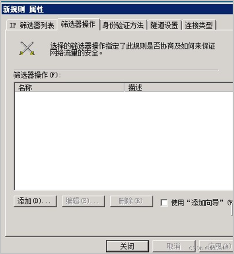Switch to the IP 筛选器列表 tab
Screen dimensions: 234x254
point(32,25)
